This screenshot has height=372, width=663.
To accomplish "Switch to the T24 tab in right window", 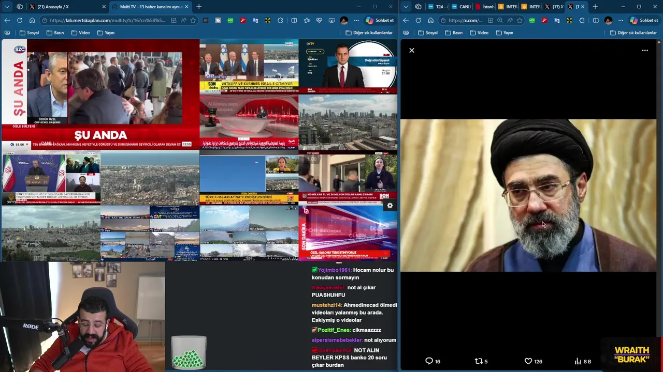I will point(438,7).
